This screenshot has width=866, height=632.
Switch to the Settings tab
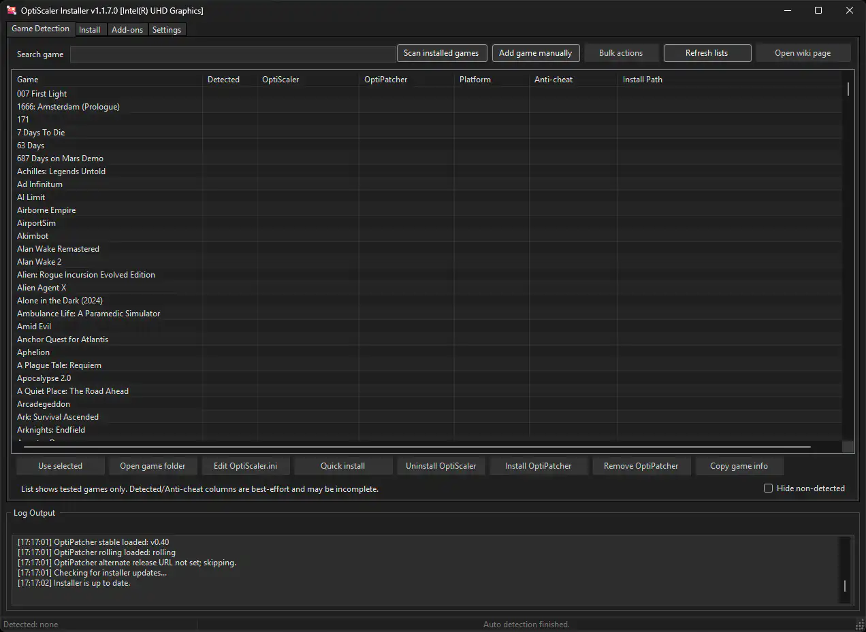click(x=167, y=30)
